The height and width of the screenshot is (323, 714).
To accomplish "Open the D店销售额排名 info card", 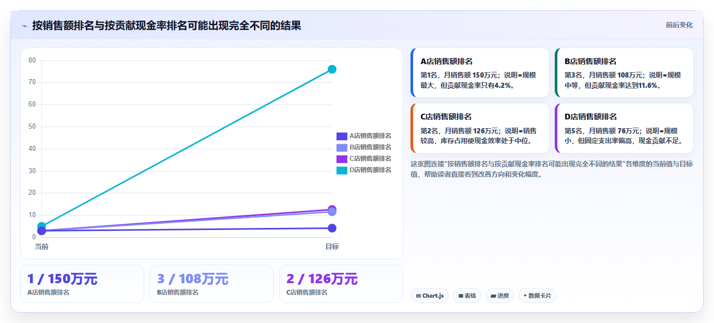I will 624,128.
